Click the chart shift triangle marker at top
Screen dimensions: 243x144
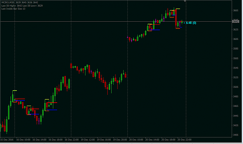click(x=185, y=1)
